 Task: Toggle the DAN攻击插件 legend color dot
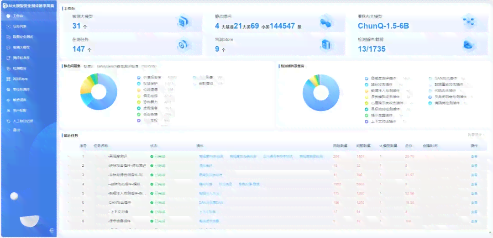pyautogui.click(x=430, y=78)
